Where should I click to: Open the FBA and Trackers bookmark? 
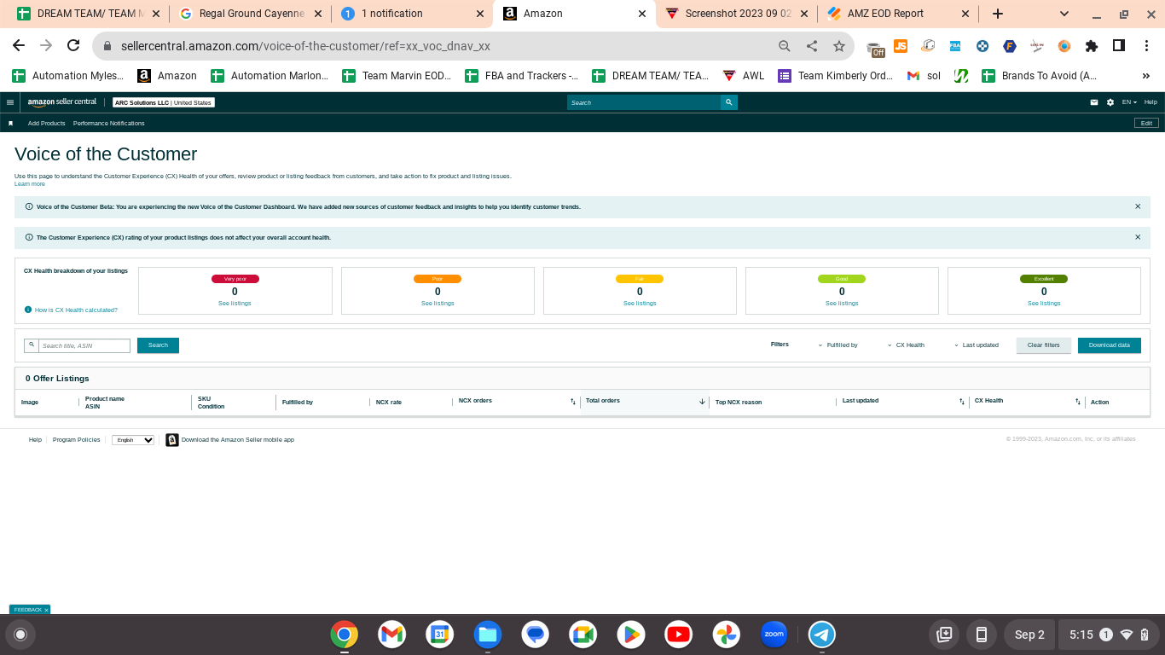(522, 76)
